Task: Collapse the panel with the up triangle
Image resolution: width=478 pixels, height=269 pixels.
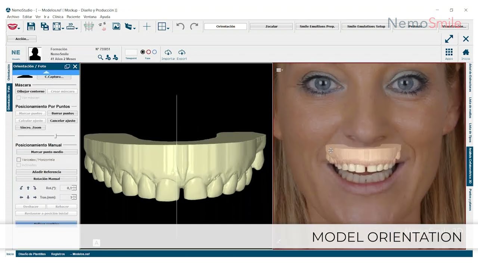Action: pyautogui.click(x=46, y=72)
